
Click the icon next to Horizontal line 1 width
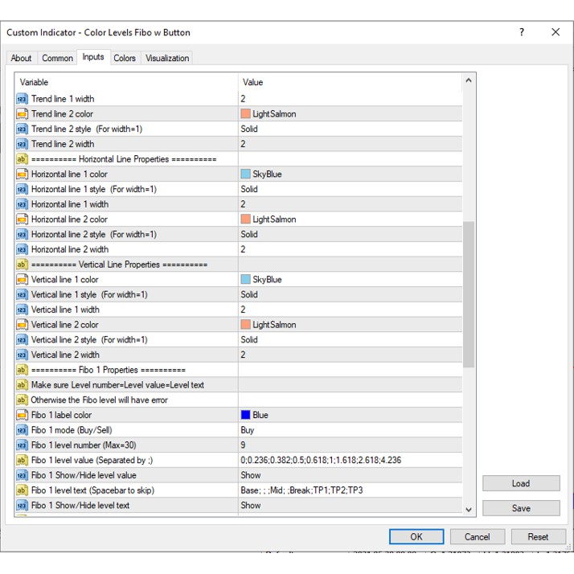(x=22, y=204)
